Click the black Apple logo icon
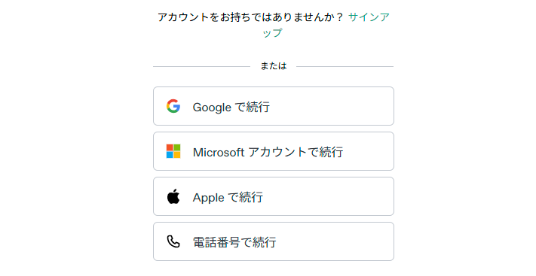The image size is (536, 276). click(x=173, y=196)
